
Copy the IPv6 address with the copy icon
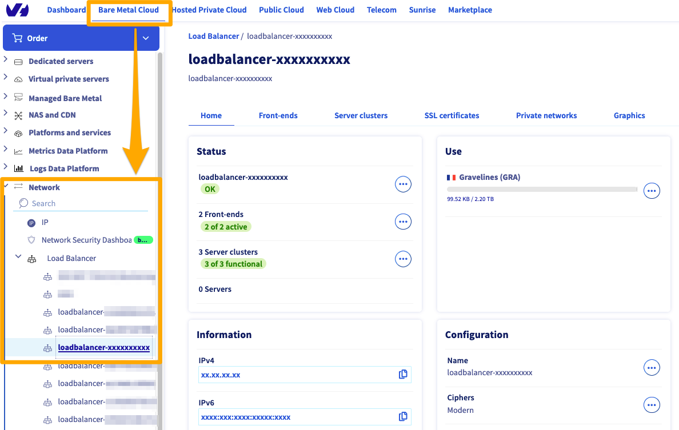click(403, 417)
